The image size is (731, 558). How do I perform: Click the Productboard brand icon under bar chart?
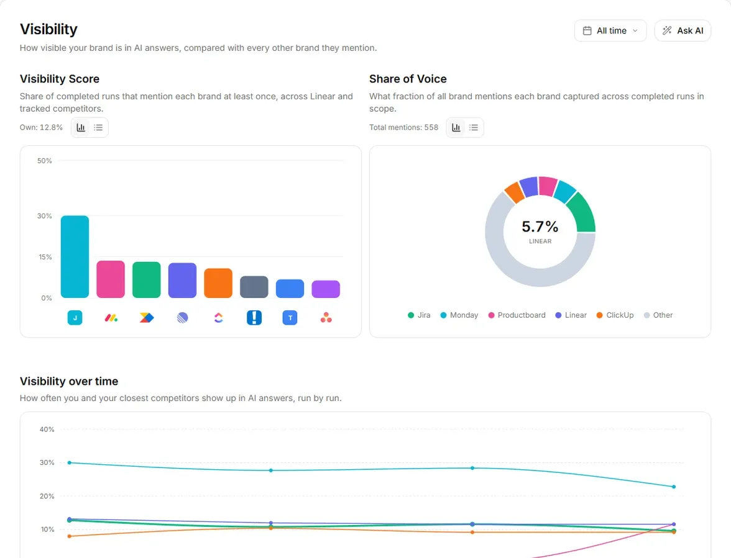147,318
